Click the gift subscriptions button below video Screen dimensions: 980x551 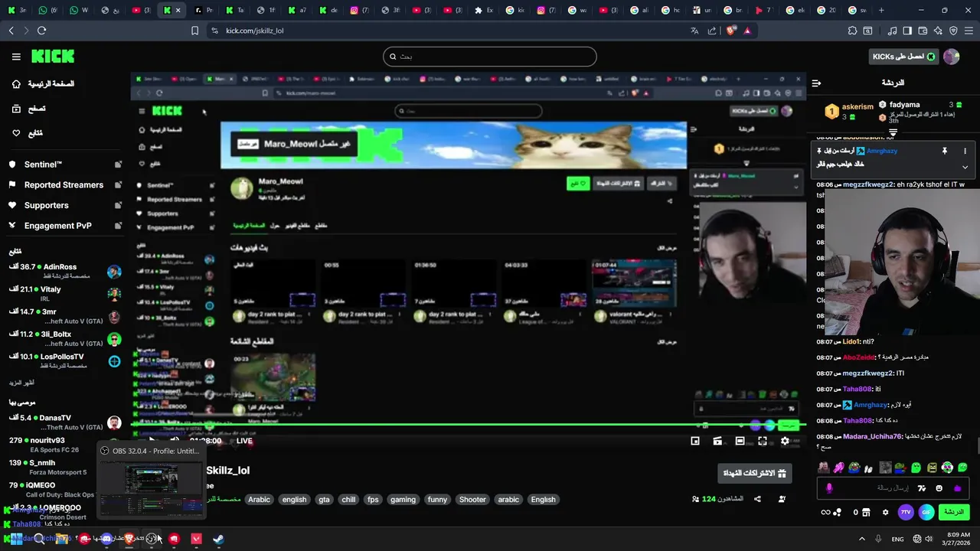(755, 473)
